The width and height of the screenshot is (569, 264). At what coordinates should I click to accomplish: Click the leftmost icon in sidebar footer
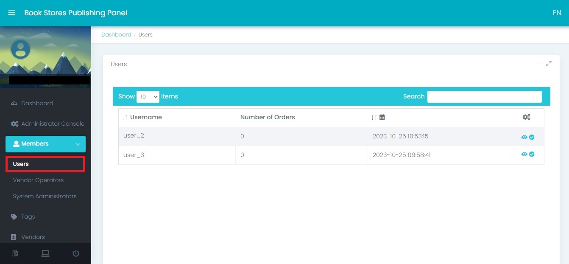tap(15, 253)
